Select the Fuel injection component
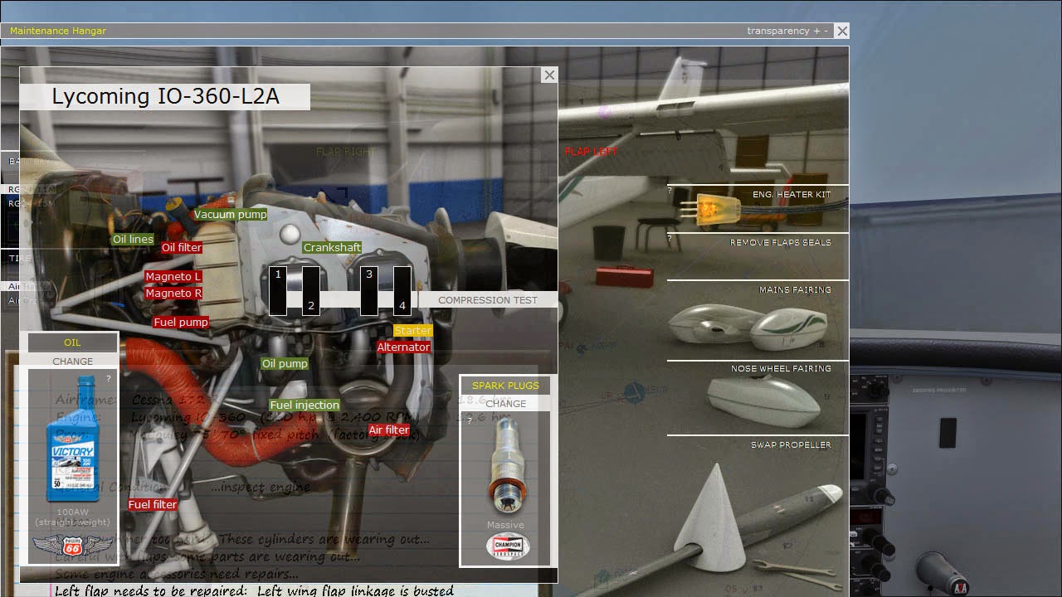 tap(304, 405)
